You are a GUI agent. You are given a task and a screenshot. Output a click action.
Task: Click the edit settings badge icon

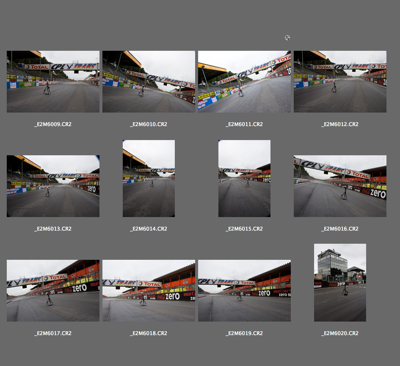[287, 38]
